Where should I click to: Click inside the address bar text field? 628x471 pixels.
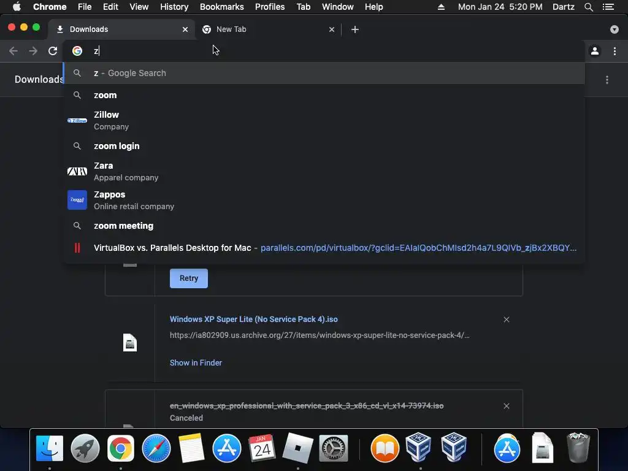[324, 51]
